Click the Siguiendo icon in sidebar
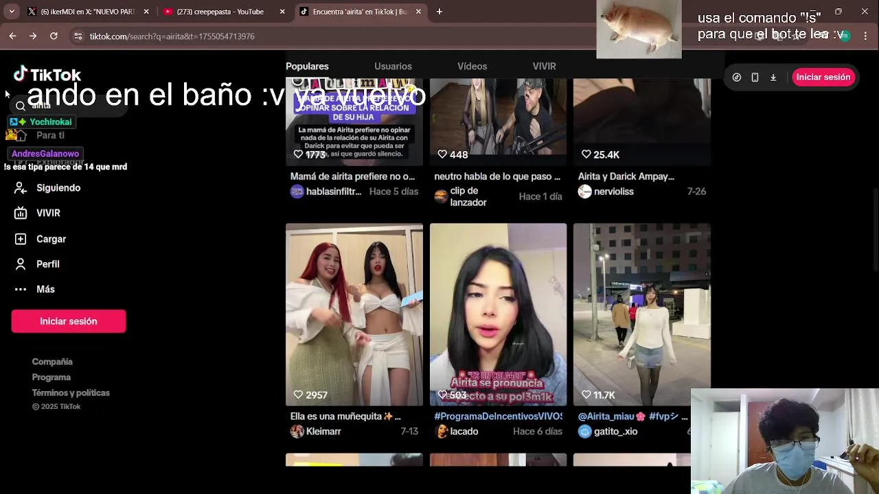This screenshot has height=494, width=879. (x=21, y=188)
